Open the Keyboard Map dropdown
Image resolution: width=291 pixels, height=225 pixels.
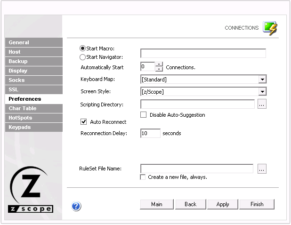click(x=262, y=80)
